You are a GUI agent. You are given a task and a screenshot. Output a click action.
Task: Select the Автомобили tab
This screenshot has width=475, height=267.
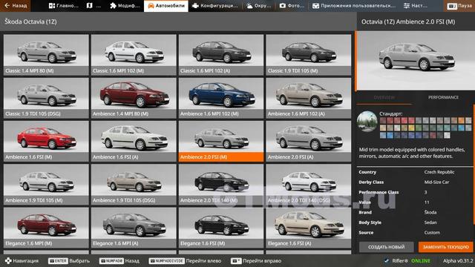pyautogui.click(x=166, y=6)
